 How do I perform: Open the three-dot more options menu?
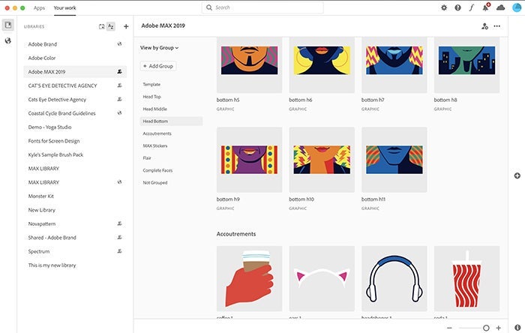(496, 26)
